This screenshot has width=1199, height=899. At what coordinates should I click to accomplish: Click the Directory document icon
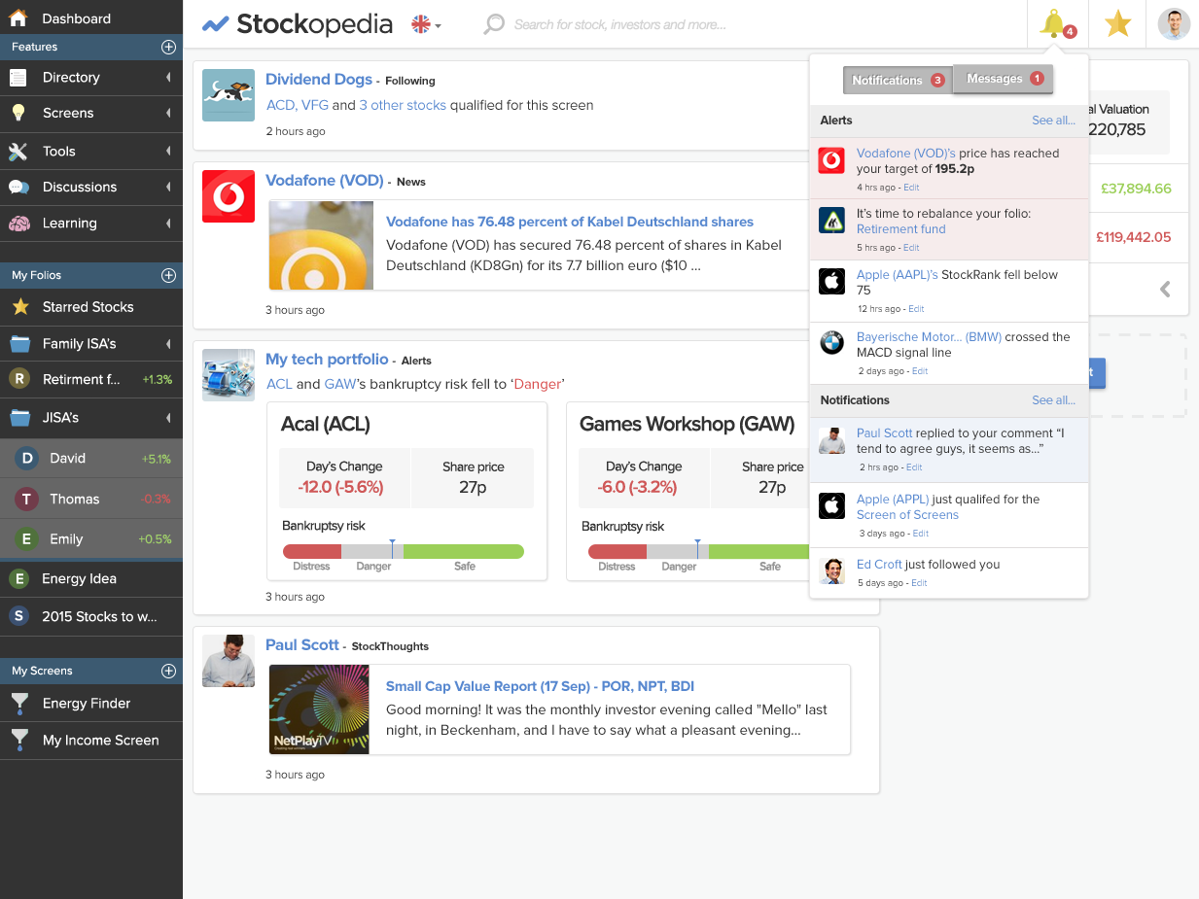pyautogui.click(x=18, y=78)
